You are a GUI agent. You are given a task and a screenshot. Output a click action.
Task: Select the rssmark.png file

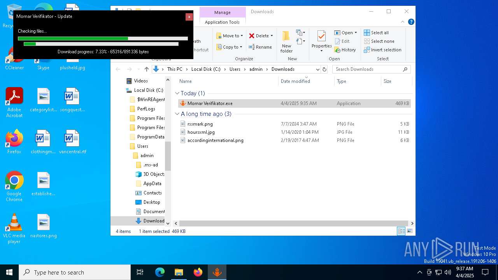294,124
